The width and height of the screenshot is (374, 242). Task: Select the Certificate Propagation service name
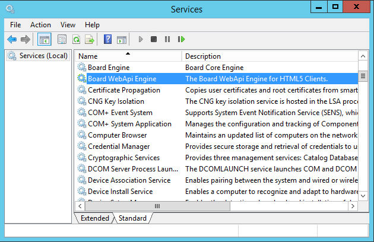(x=124, y=90)
